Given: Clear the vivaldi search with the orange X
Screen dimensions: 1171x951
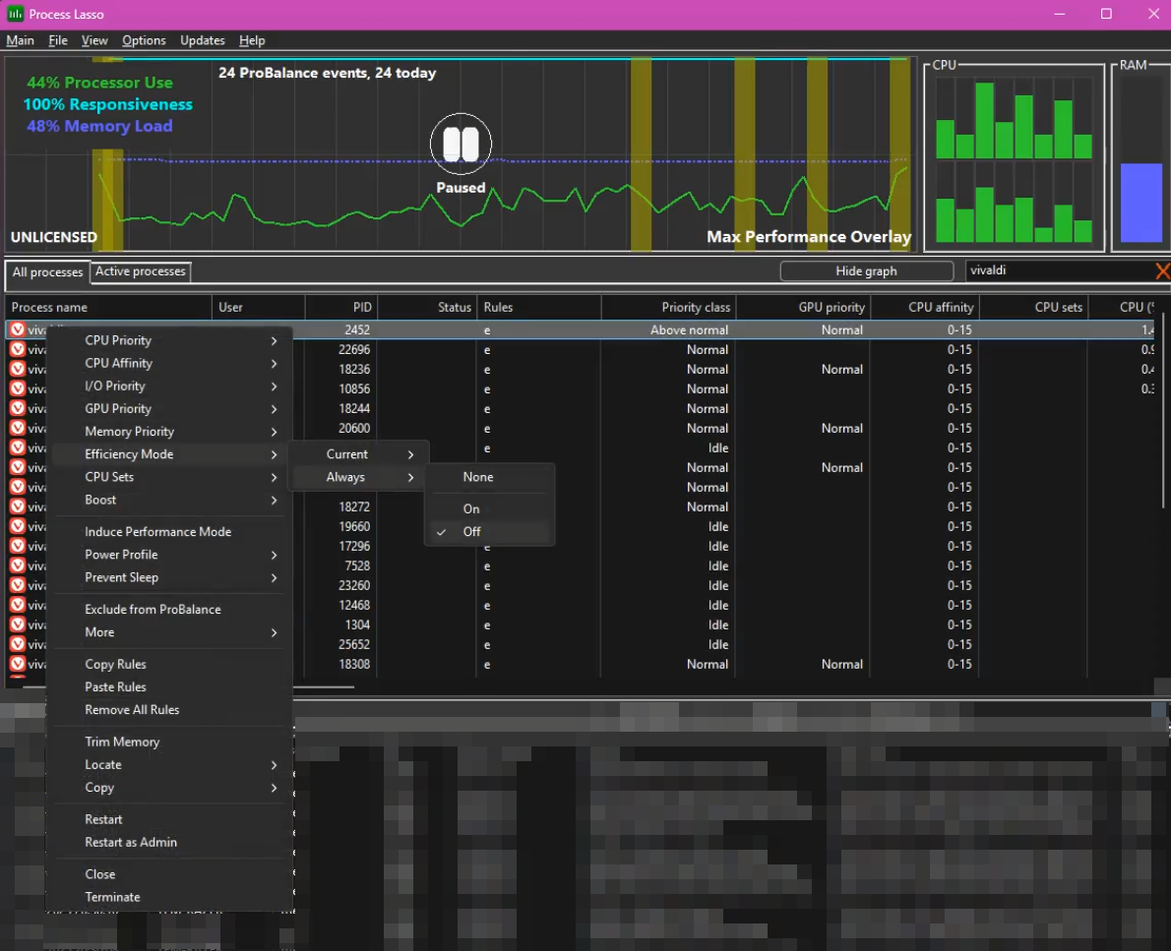Looking at the screenshot, I should tap(1161, 270).
